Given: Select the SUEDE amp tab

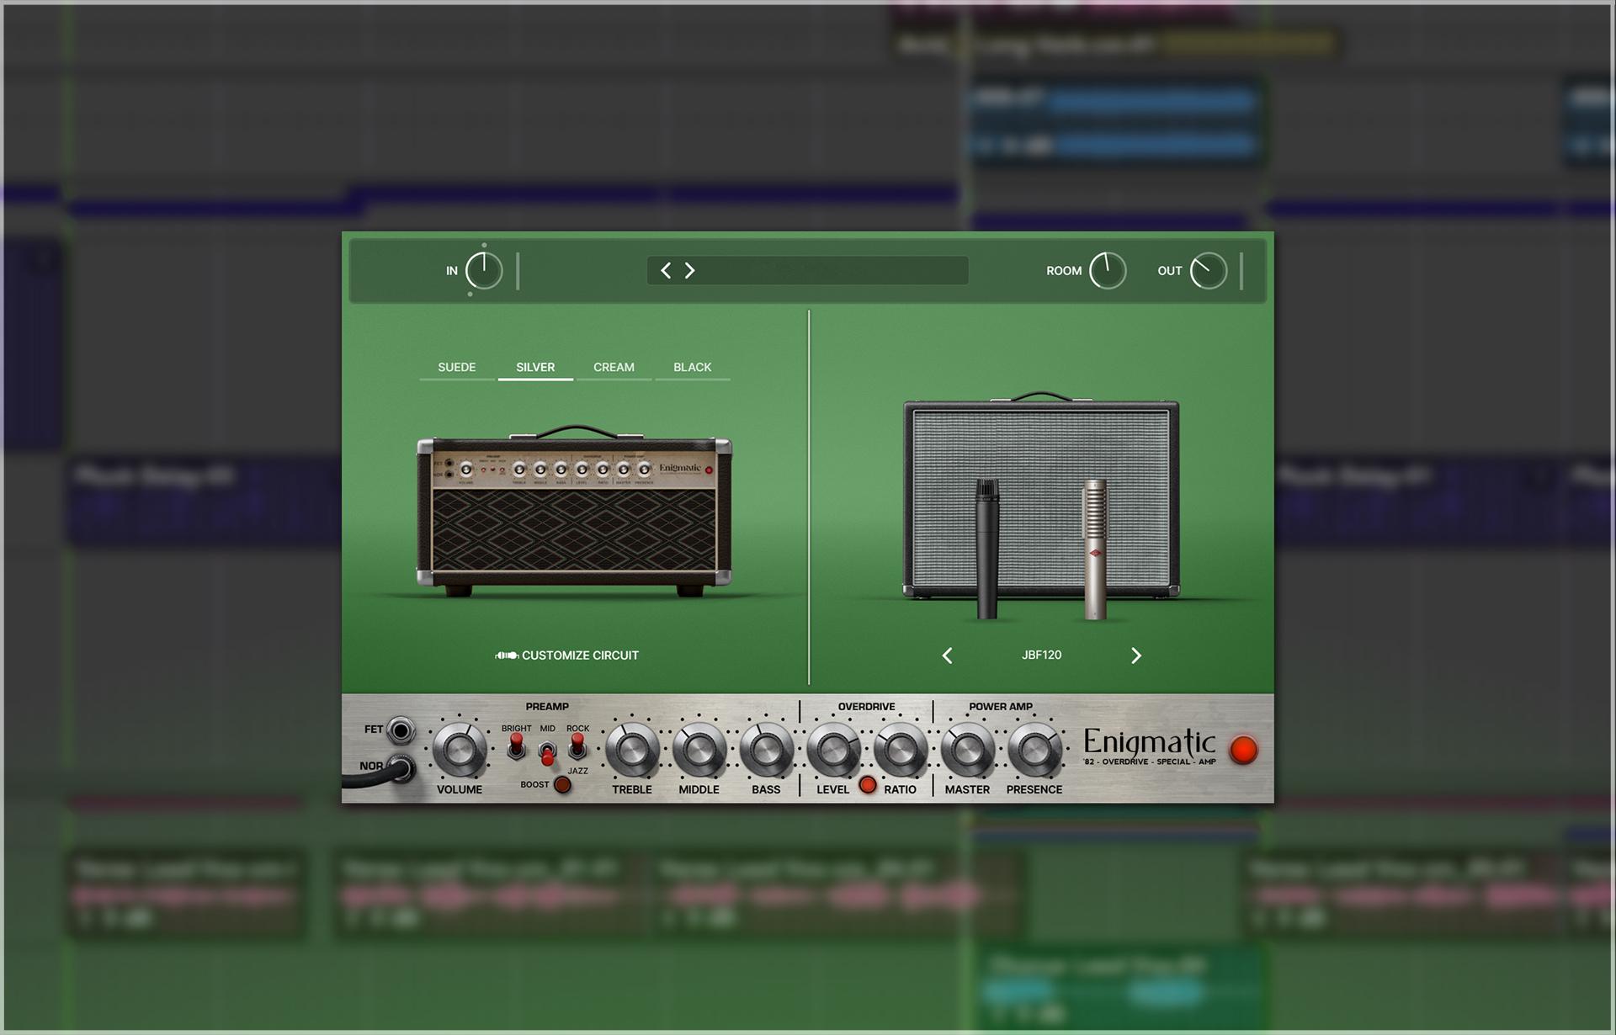Looking at the screenshot, I should [x=457, y=368].
